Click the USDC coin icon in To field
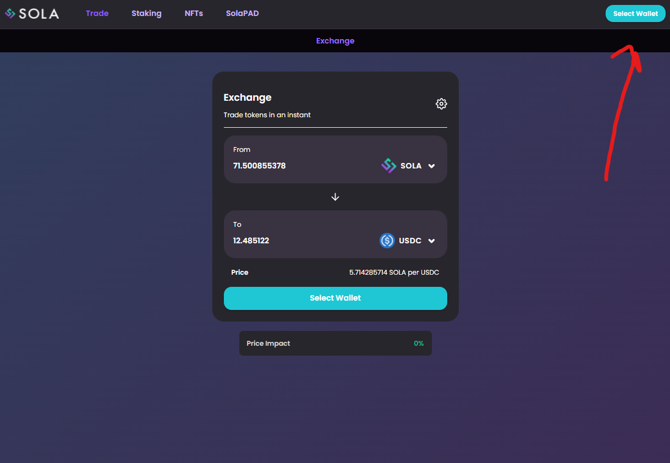 (x=387, y=241)
